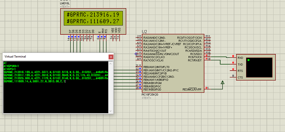Image resolution: width=285 pixels, height=132 pixels.
Task: Click the RC5/SDO pin label
Action: pyautogui.click(x=196, y=54)
